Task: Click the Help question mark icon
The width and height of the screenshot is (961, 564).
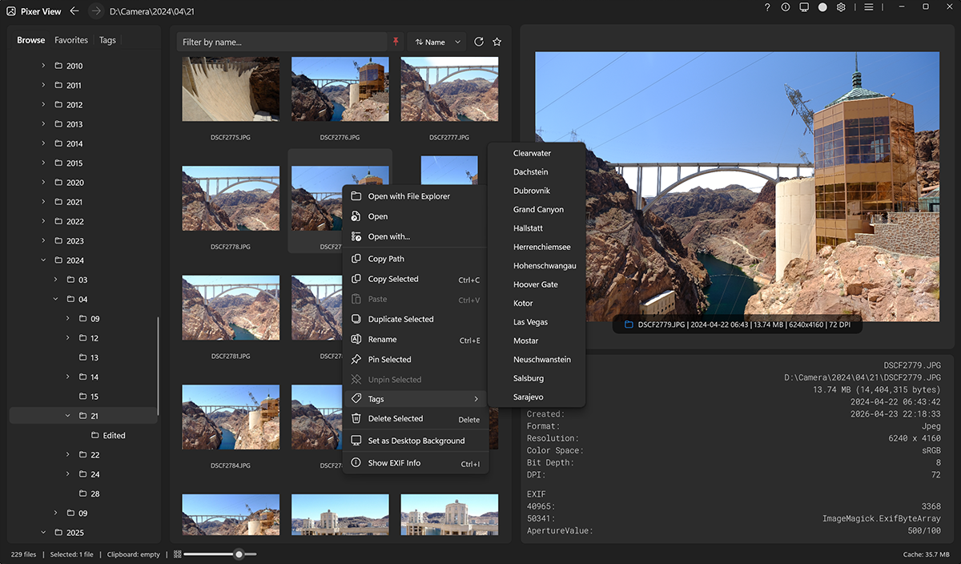Action: click(766, 7)
